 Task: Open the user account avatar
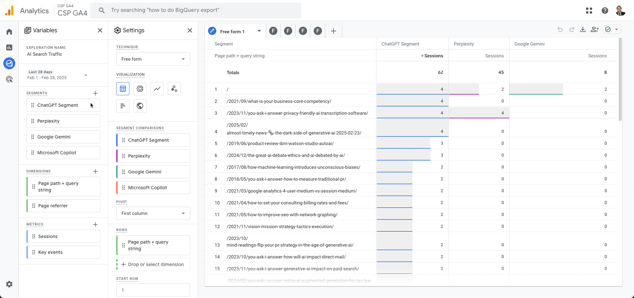(x=620, y=11)
